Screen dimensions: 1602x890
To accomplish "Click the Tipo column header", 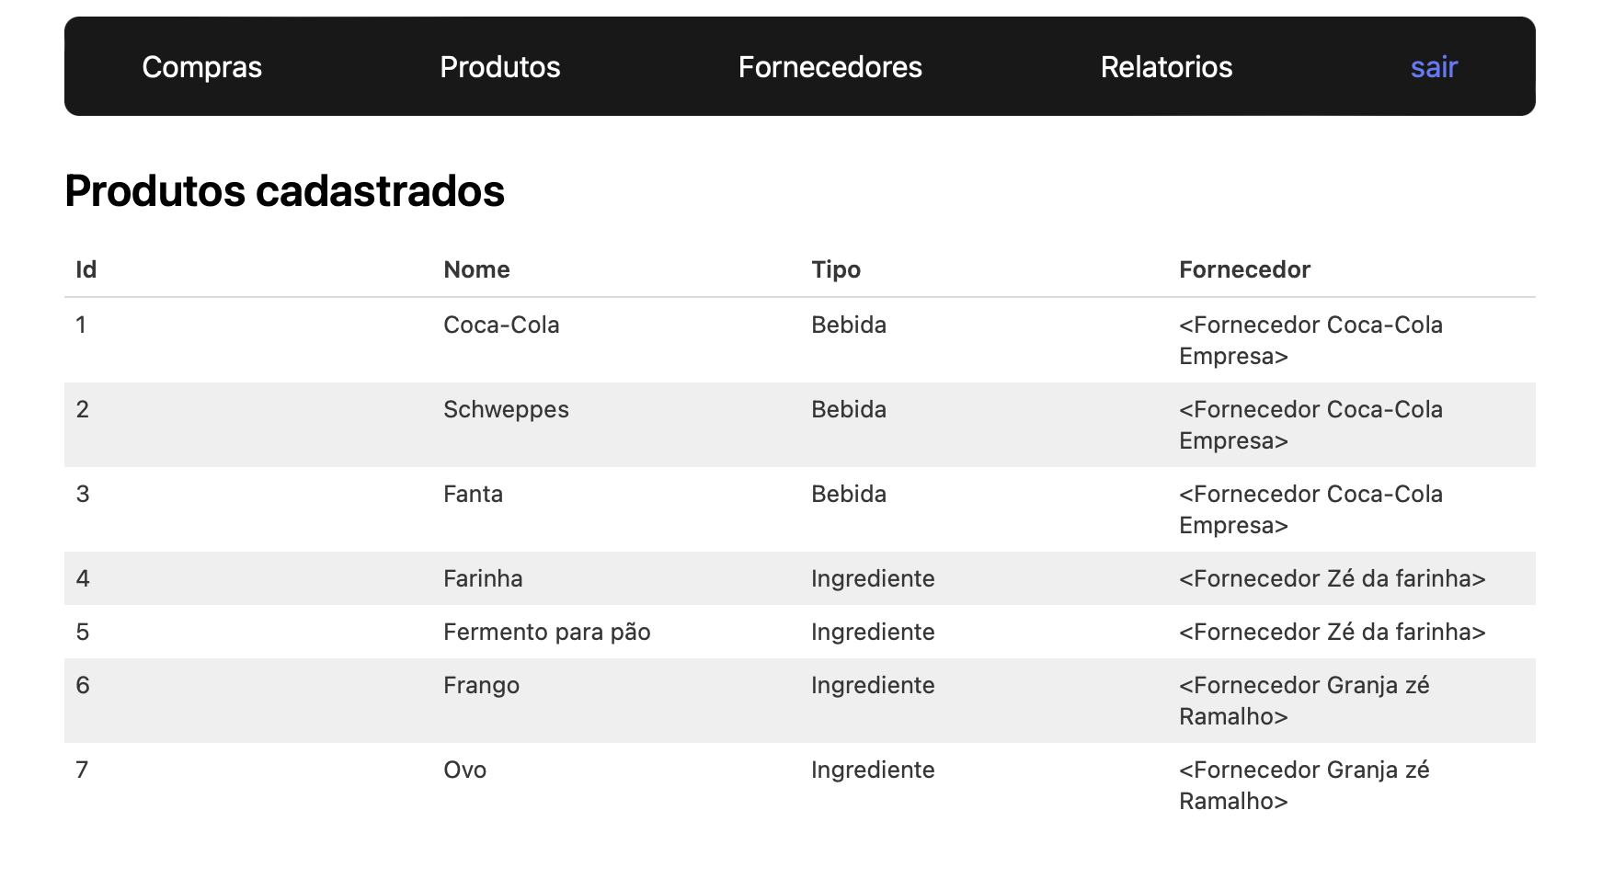I will 836,269.
